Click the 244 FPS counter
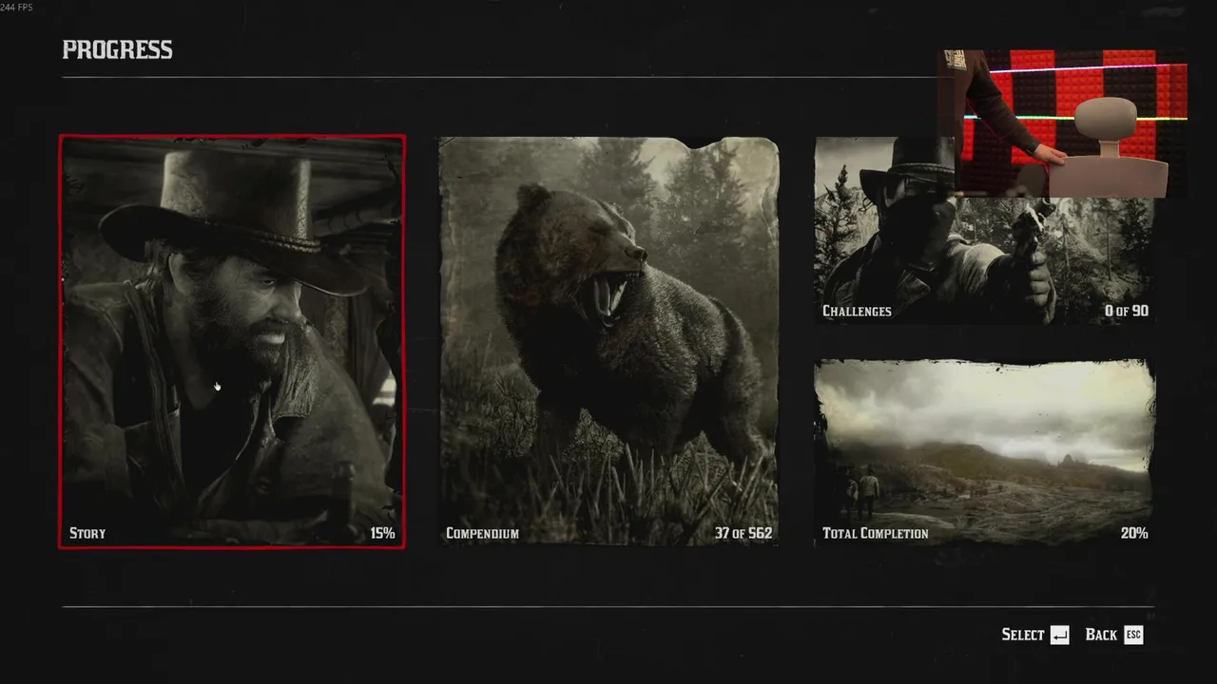Image resolution: width=1217 pixels, height=684 pixels. (x=16, y=7)
